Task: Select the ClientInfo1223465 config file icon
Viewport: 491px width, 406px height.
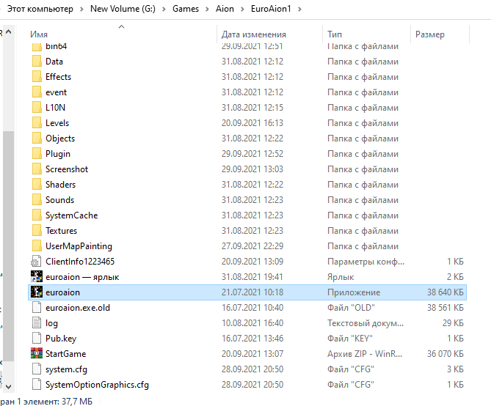Action: tap(37, 262)
